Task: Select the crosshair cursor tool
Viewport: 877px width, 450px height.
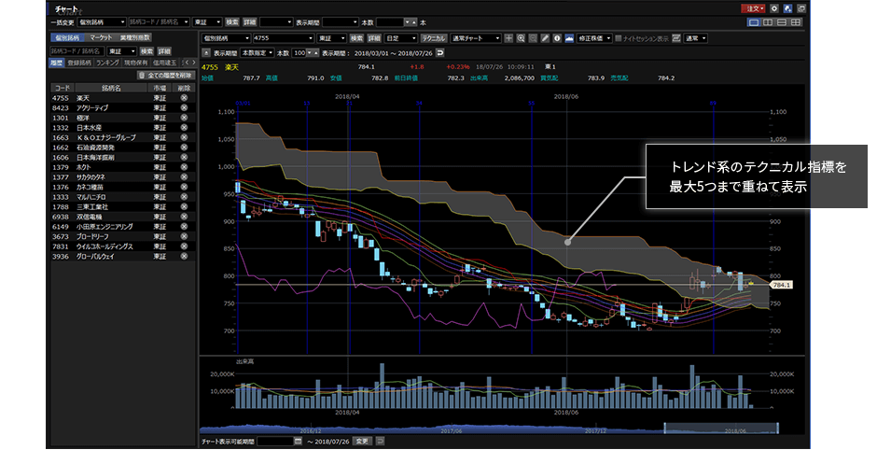Action: coord(508,38)
